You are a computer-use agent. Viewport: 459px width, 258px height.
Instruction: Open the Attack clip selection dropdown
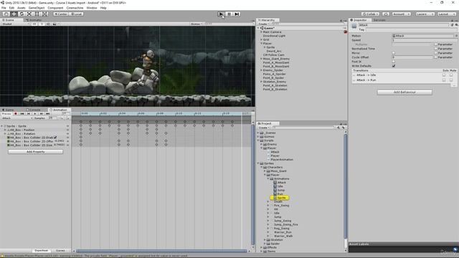point(16,118)
